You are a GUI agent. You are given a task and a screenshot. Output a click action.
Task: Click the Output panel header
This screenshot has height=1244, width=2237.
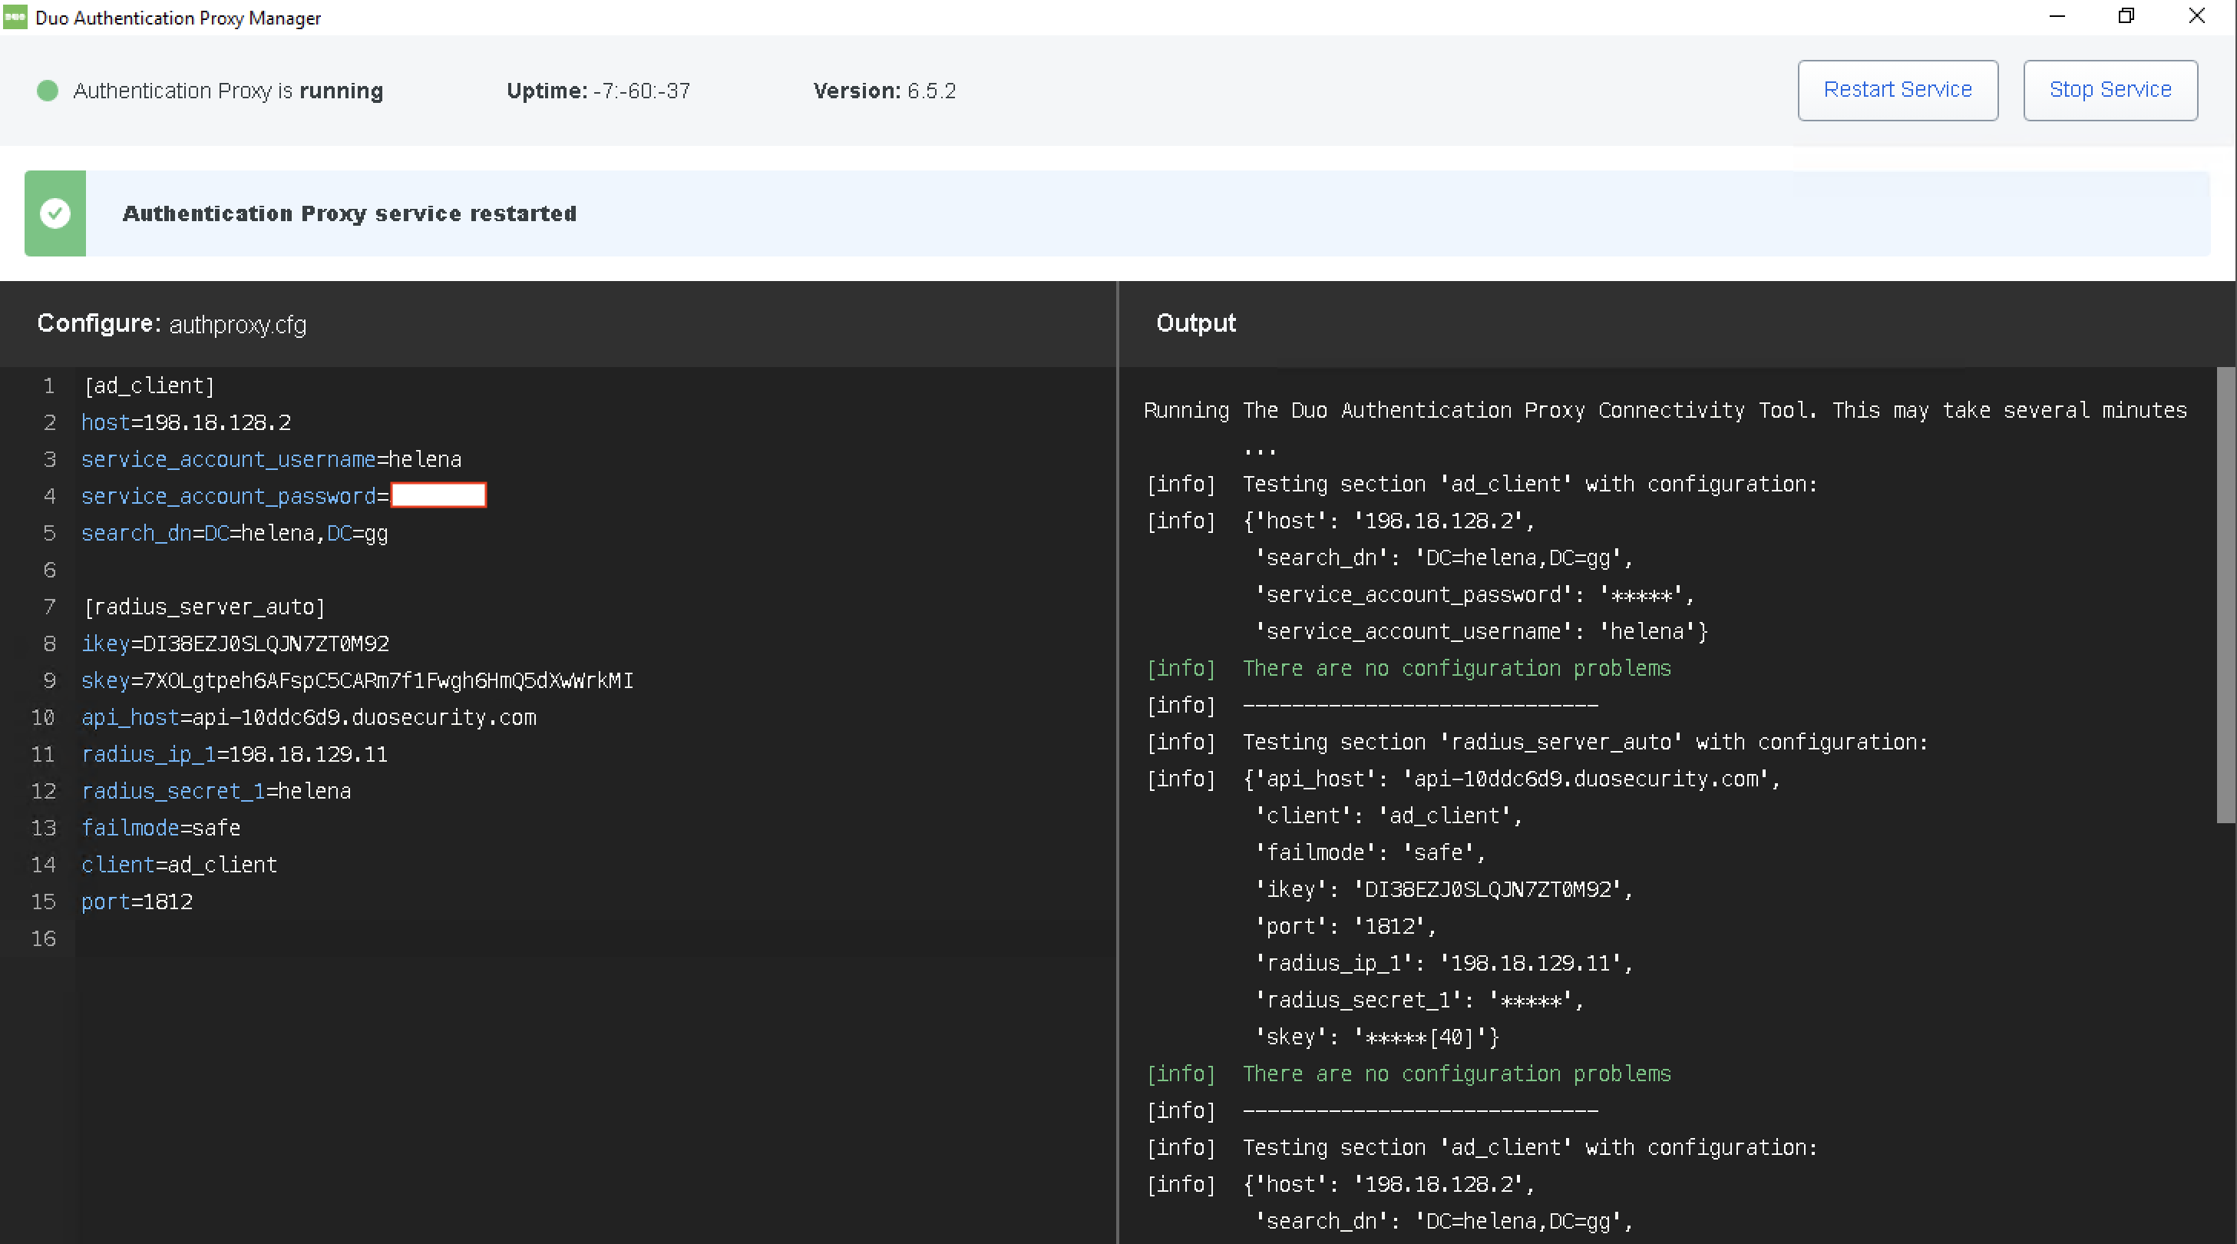click(x=1195, y=323)
